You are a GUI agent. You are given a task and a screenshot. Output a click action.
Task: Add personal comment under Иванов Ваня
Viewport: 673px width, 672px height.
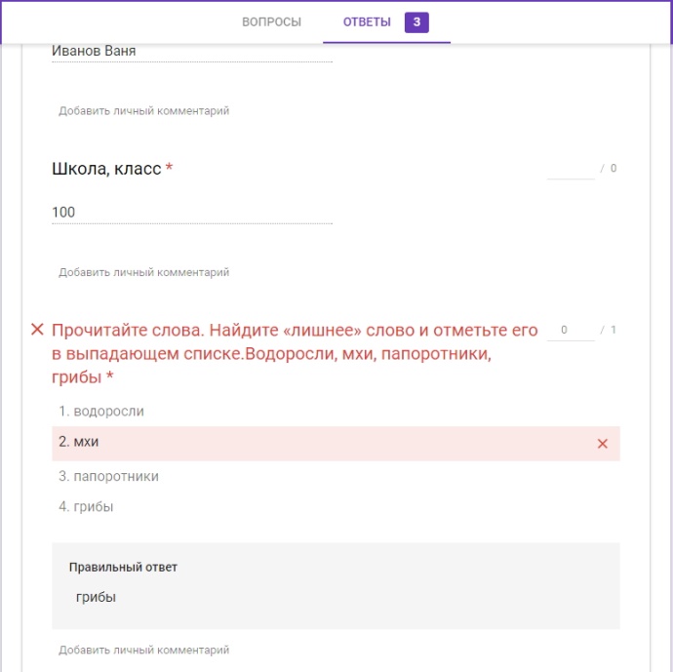143,111
